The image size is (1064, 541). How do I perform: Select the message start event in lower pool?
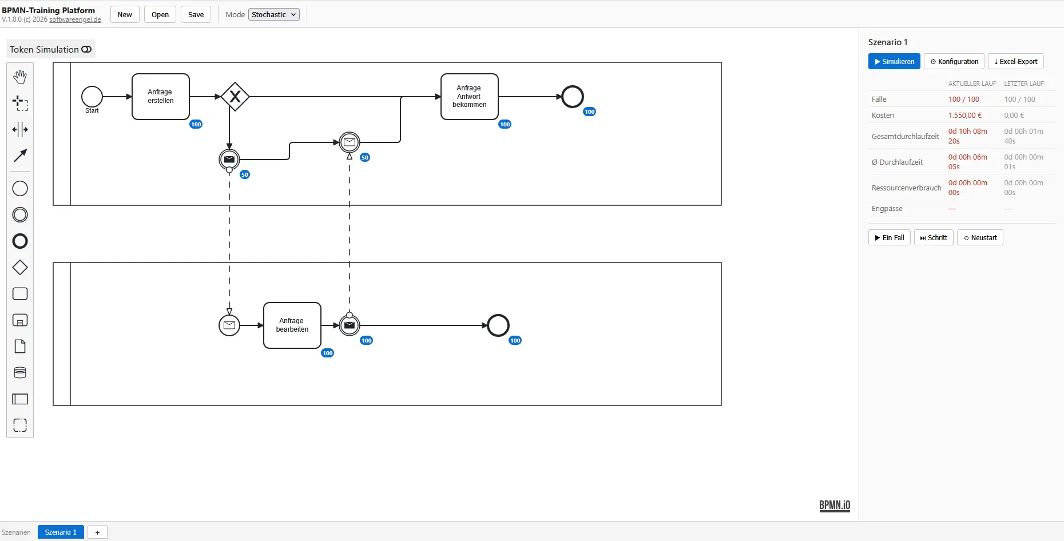(x=229, y=325)
